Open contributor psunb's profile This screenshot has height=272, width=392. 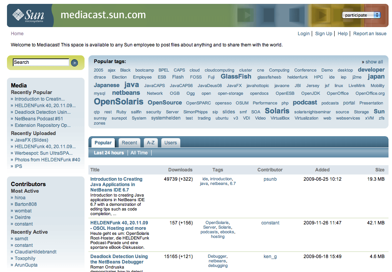(270, 179)
